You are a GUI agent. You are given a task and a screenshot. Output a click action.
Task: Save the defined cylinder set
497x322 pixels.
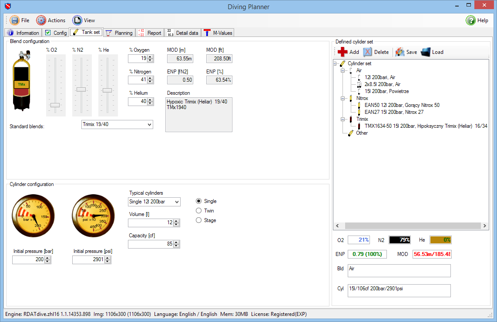(x=405, y=52)
